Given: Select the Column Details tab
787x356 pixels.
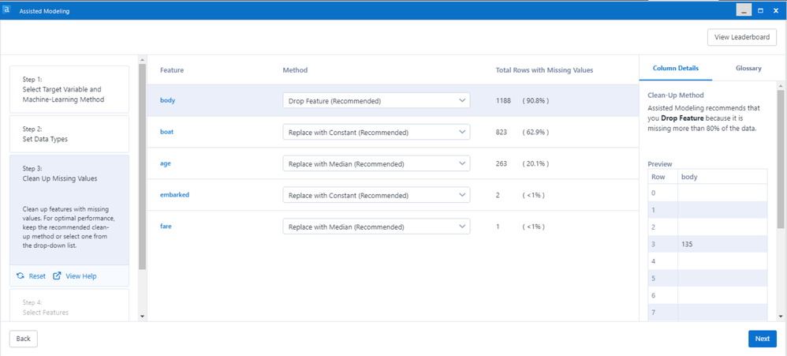Looking at the screenshot, I should (x=675, y=69).
